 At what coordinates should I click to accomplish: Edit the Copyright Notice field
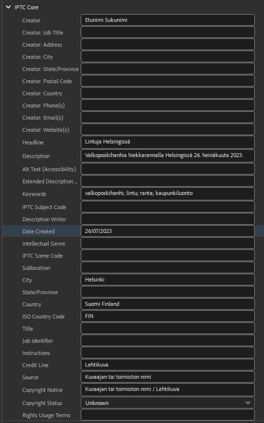point(168,389)
